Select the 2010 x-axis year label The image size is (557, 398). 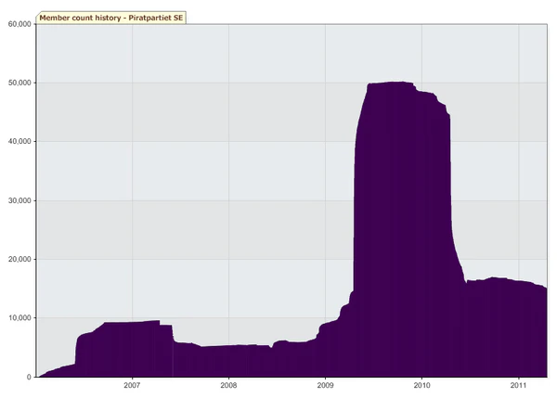pyautogui.click(x=421, y=385)
